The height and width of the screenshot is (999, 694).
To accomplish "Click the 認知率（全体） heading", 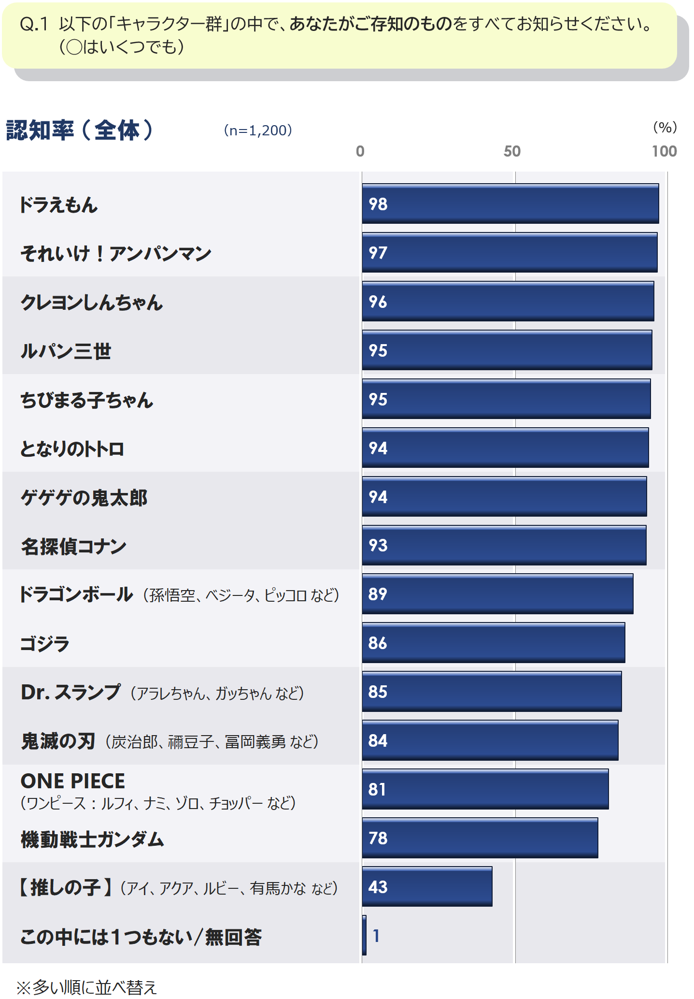I will pos(80,130).
